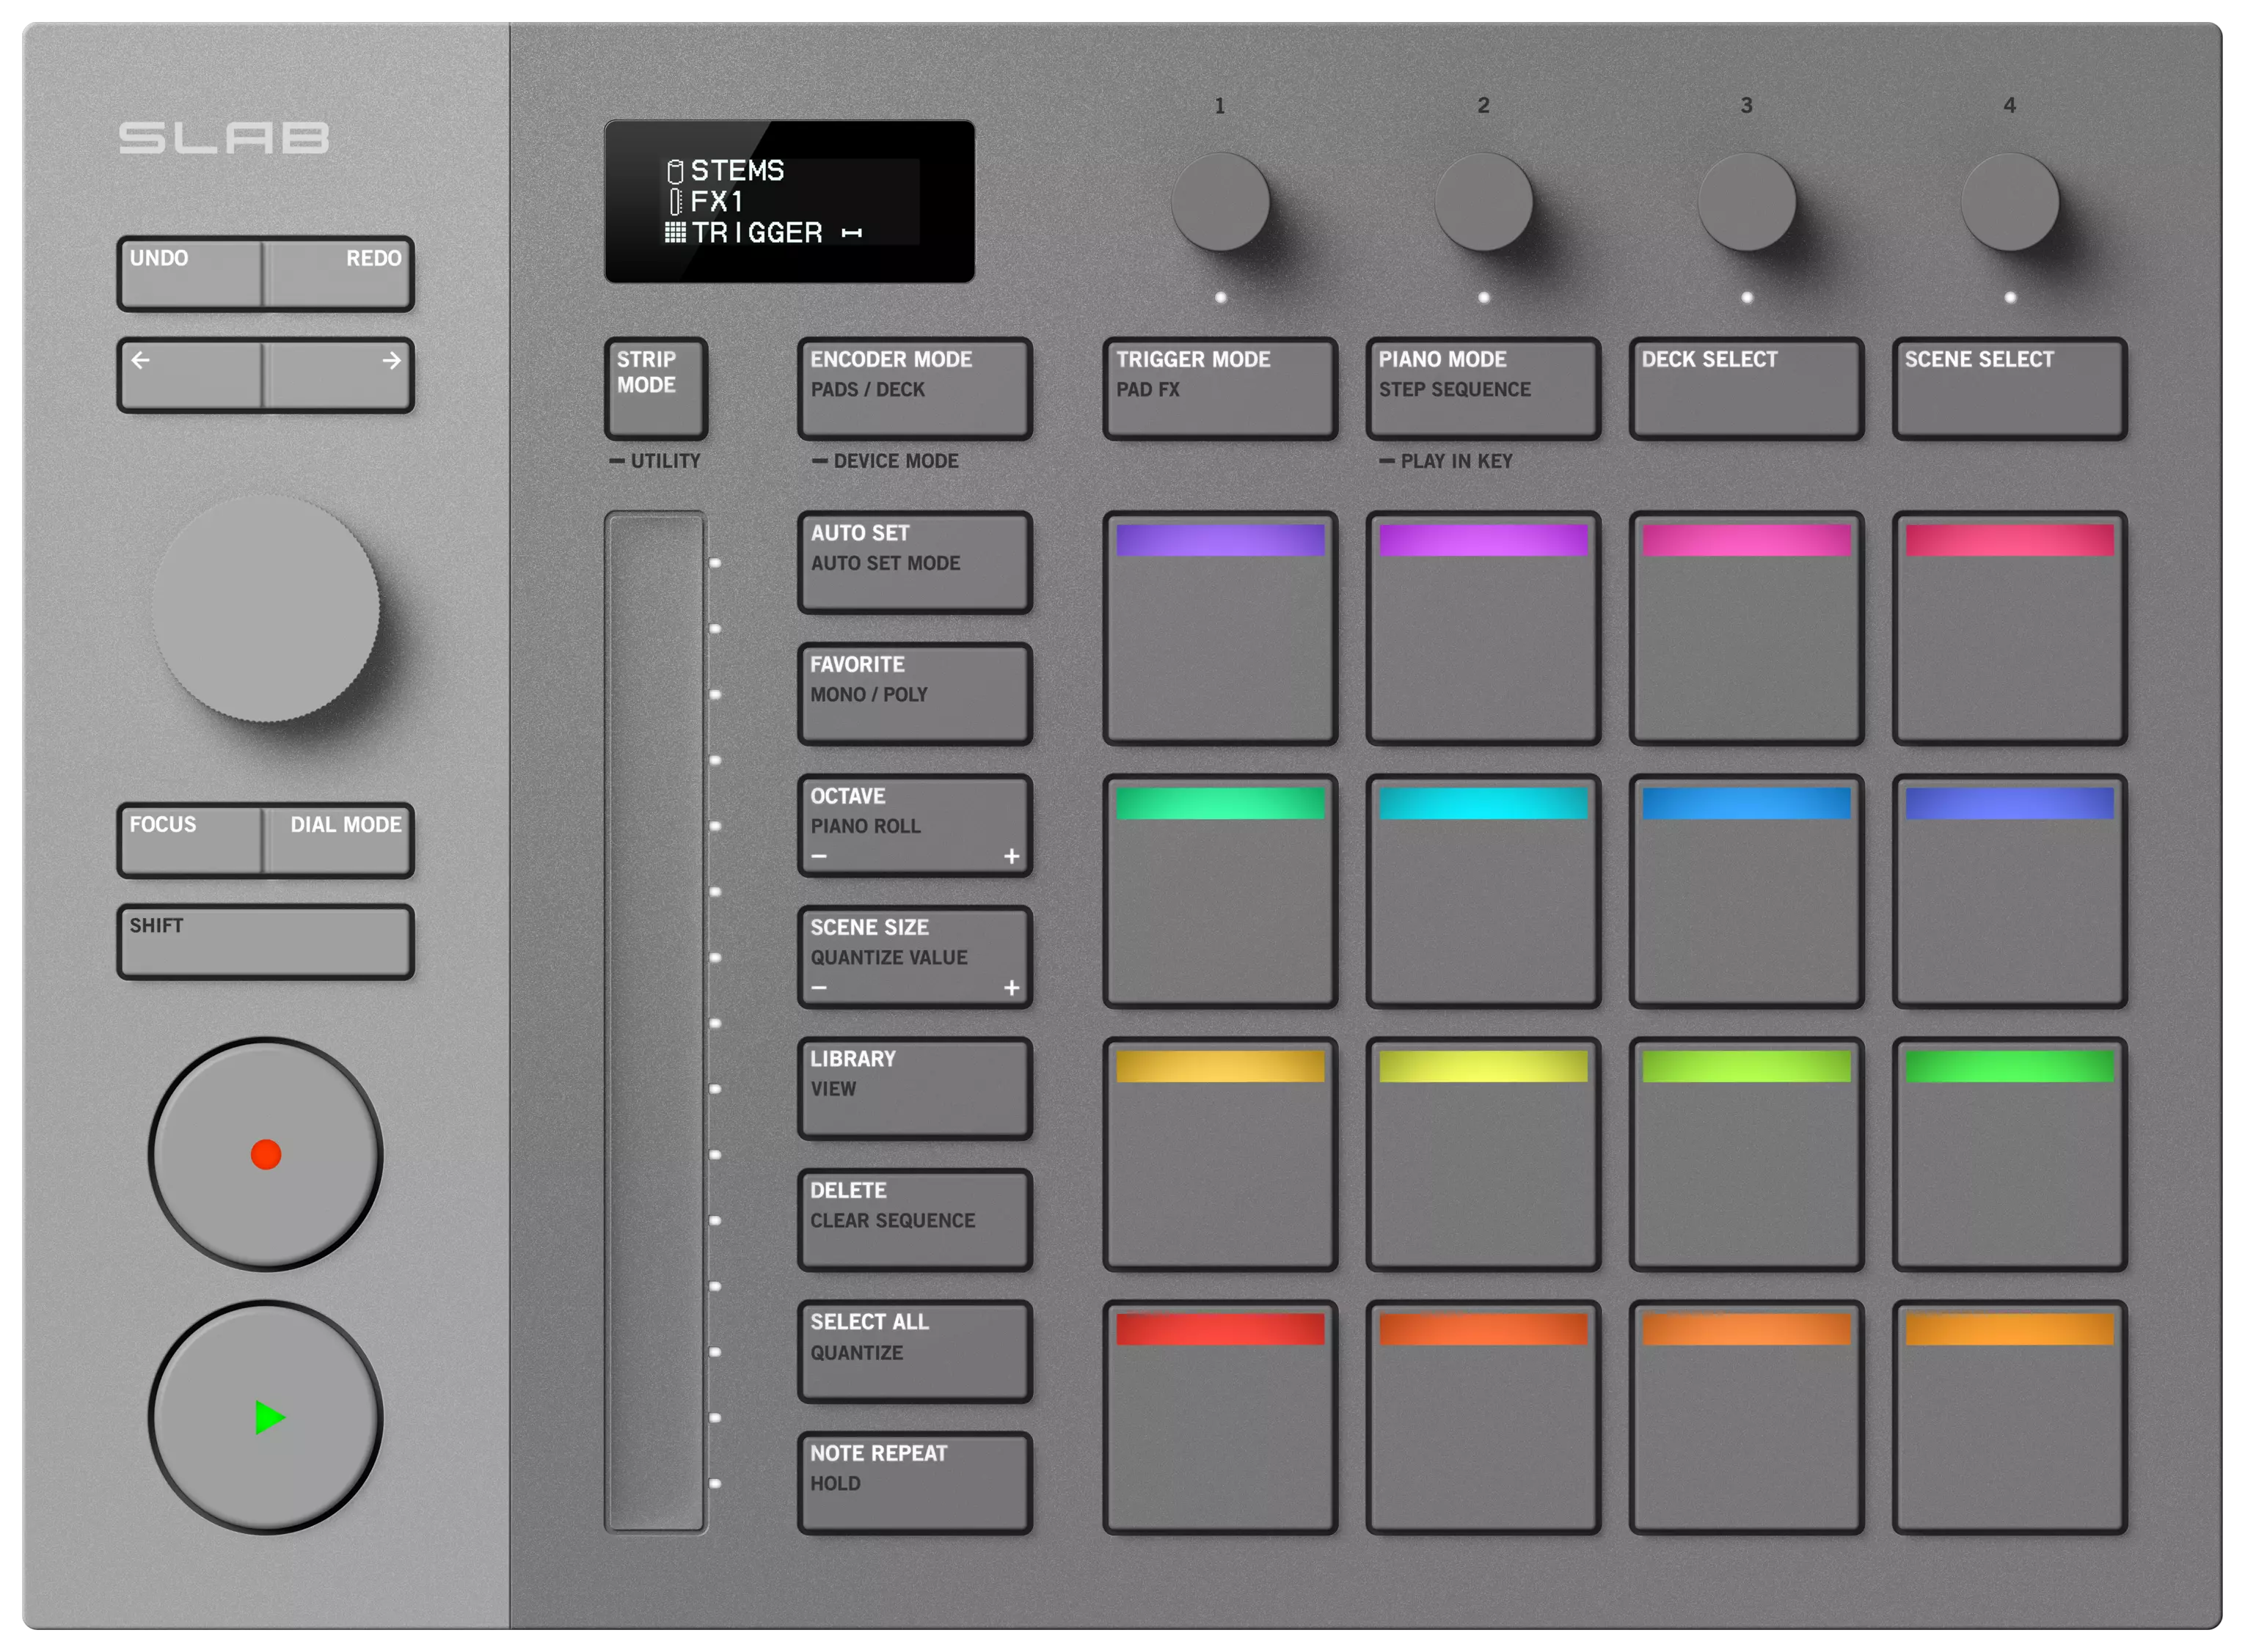This screenshot has width=2245, height=1652.
Task: Tap the vertical touch strip
Action: pos(655,1022)
